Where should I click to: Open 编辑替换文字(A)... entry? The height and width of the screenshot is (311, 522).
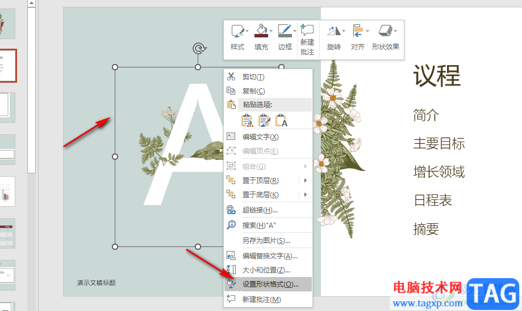(x=268, y=256)
